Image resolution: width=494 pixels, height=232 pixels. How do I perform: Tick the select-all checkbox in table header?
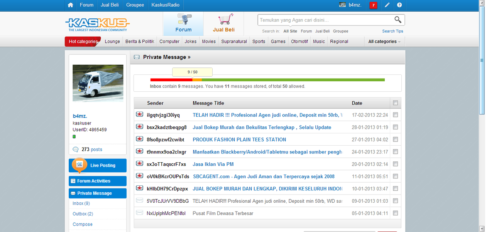[395, 103]
